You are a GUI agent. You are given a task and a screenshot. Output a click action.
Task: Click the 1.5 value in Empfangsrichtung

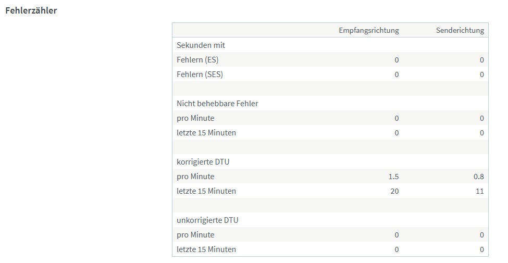tap(393, 177)
